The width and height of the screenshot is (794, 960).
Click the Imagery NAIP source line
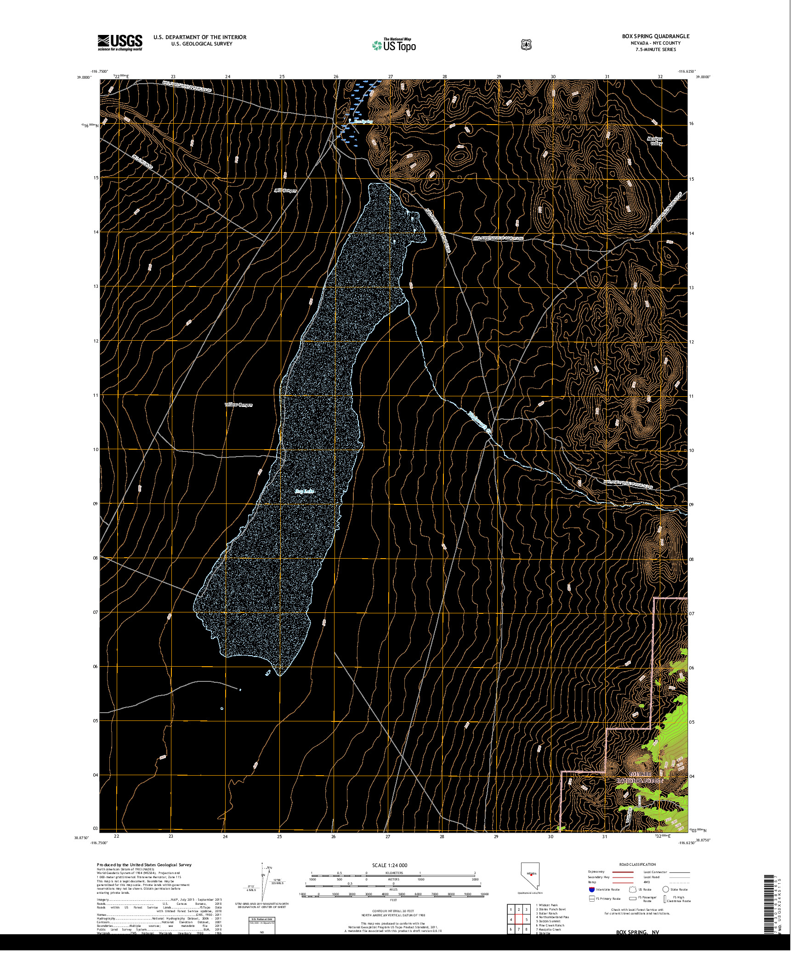click(x=159, y=900)
